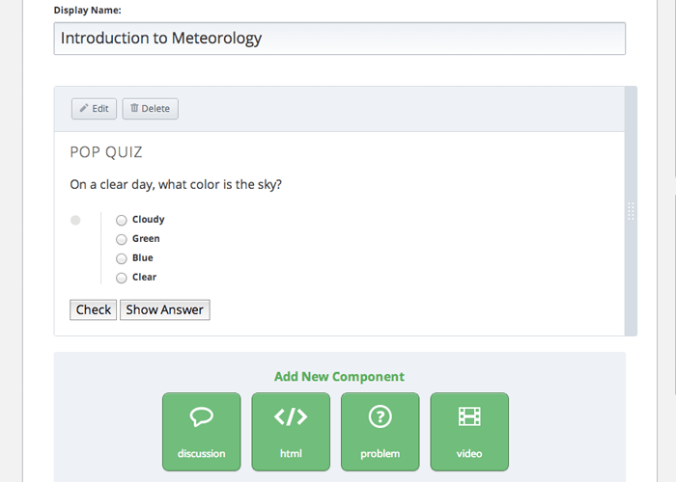Click the pencil icon on Edit
The height and width of the screenshot is (482, 676).
click(x=84, y=109)
